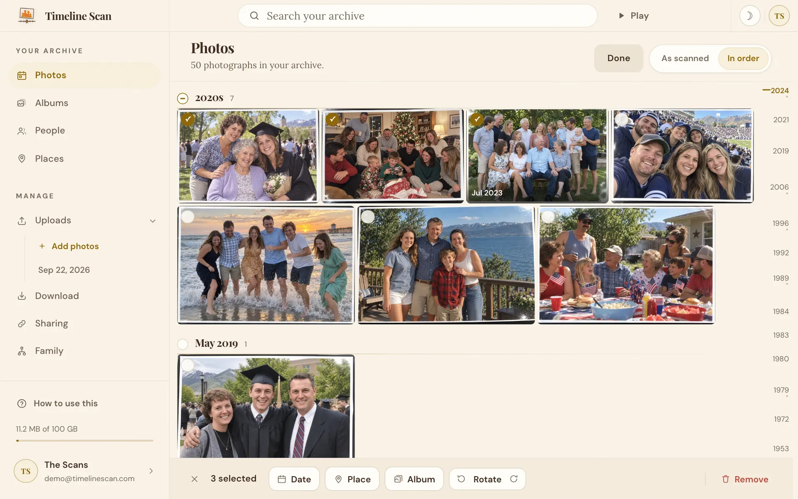This screenshot has width=798, height=499.
Task: Open Sharing in the sidebar
Action: [x=84, y=323]
